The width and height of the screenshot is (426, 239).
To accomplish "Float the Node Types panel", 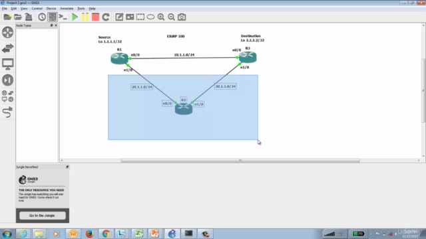I will [x=52, y=25].
